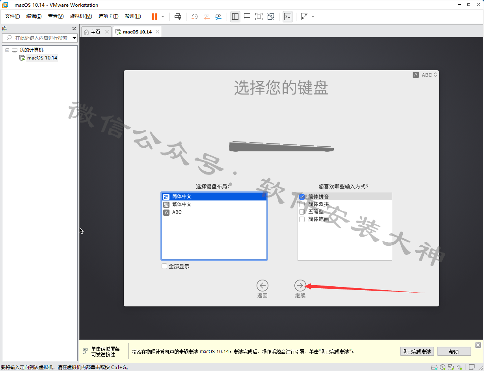
Task: Open the pause button power options dropdown
Action: [163, 17]
